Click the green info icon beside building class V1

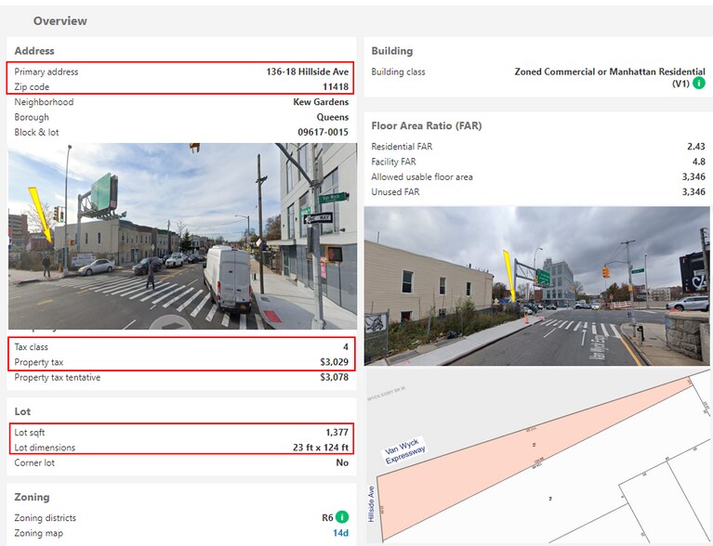coord(699,84)
